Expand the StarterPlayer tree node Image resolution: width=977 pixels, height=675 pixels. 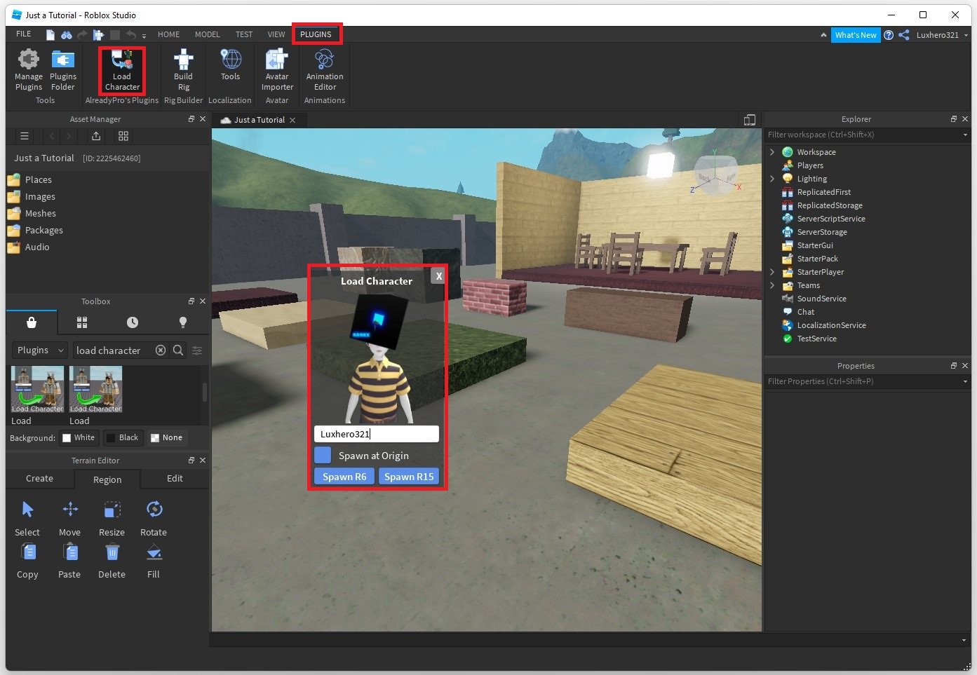772,272
